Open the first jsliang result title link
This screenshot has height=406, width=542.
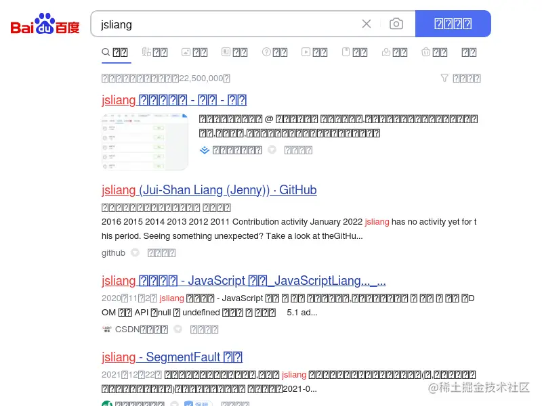174,99
